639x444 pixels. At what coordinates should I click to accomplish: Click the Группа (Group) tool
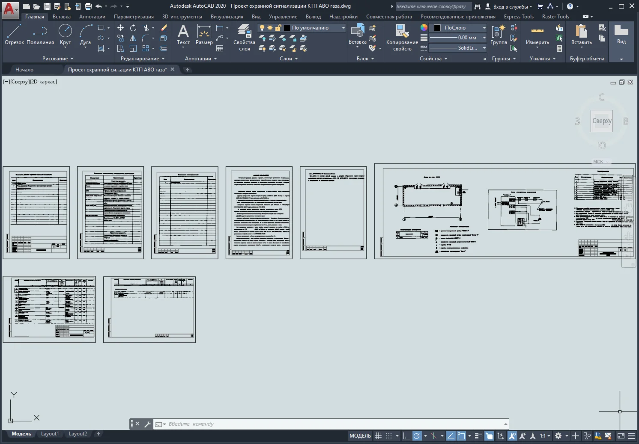pos(499,34)
